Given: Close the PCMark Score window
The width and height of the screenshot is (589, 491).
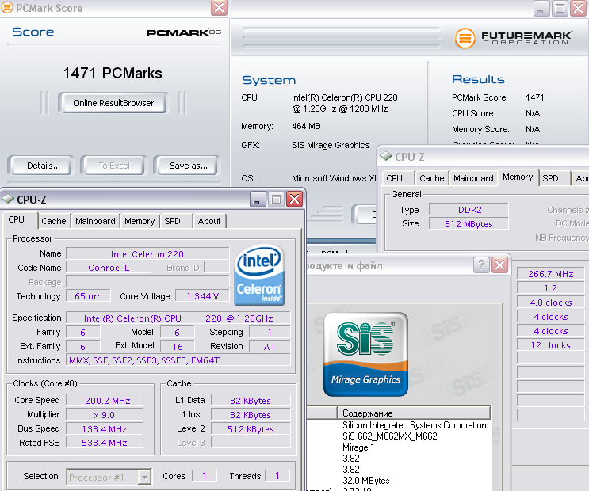Looking at the screenshot, I should [219, 7].
